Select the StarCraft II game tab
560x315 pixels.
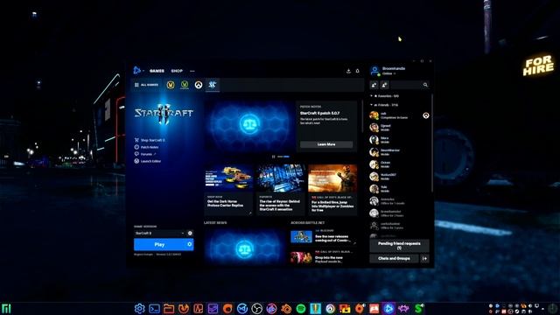coord(213,85)
